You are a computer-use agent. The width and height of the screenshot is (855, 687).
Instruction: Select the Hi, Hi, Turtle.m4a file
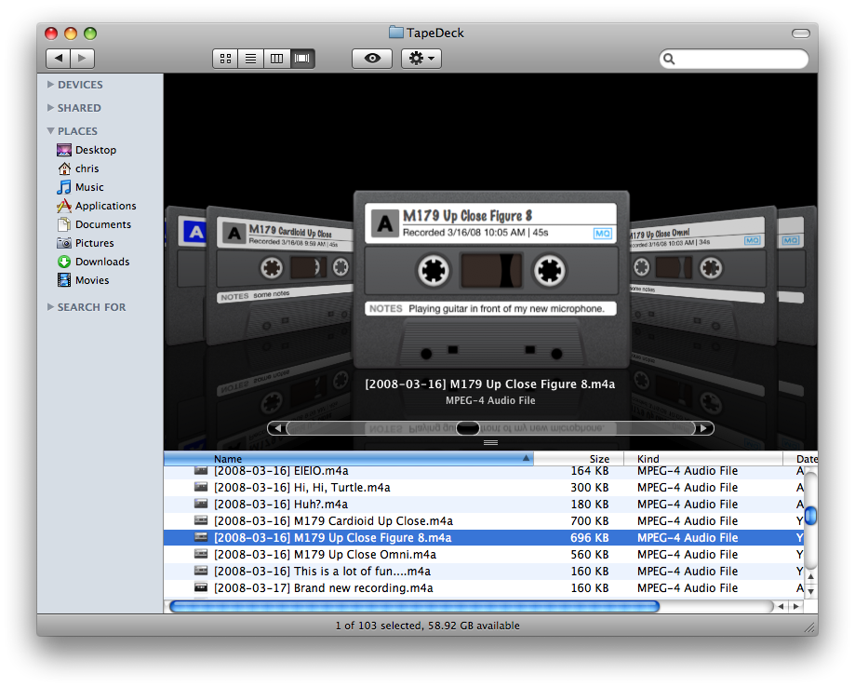(484, 487)
